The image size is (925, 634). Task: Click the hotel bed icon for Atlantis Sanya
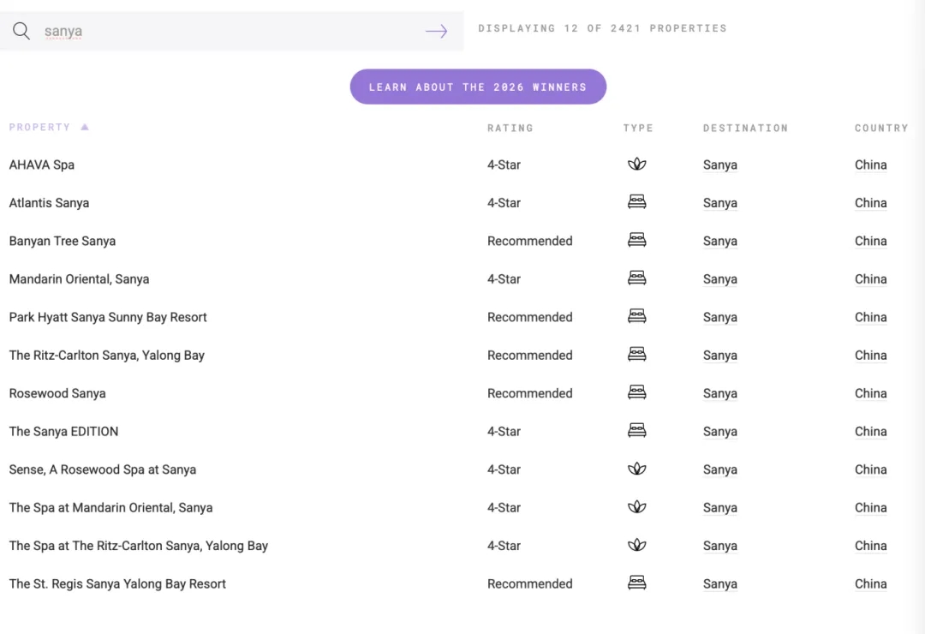pyautogui.click(x=636, y=202)
